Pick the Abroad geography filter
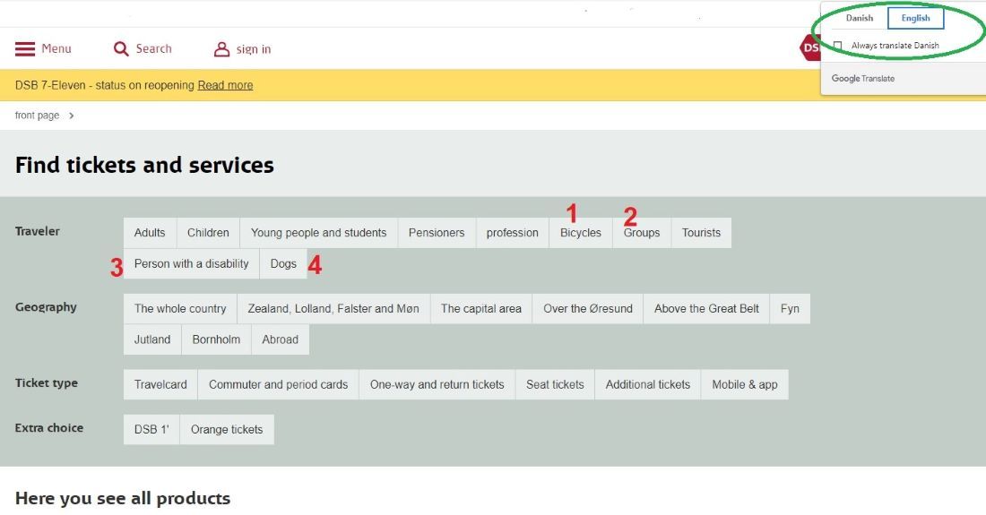The width and height of the screenshot is (986, 515). 280,339
